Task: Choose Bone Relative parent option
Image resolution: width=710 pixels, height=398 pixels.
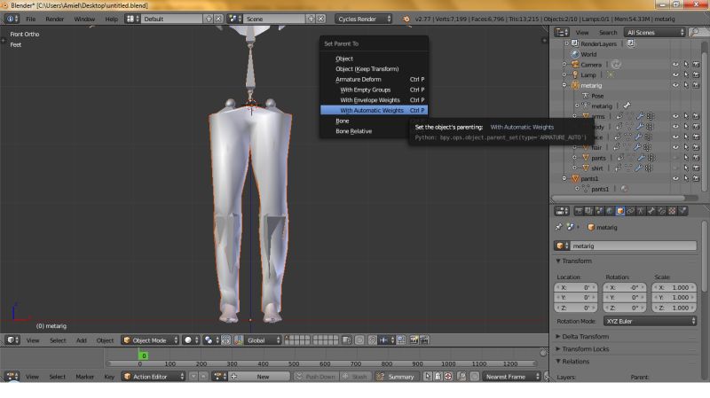Action: (x=374, y=131)
